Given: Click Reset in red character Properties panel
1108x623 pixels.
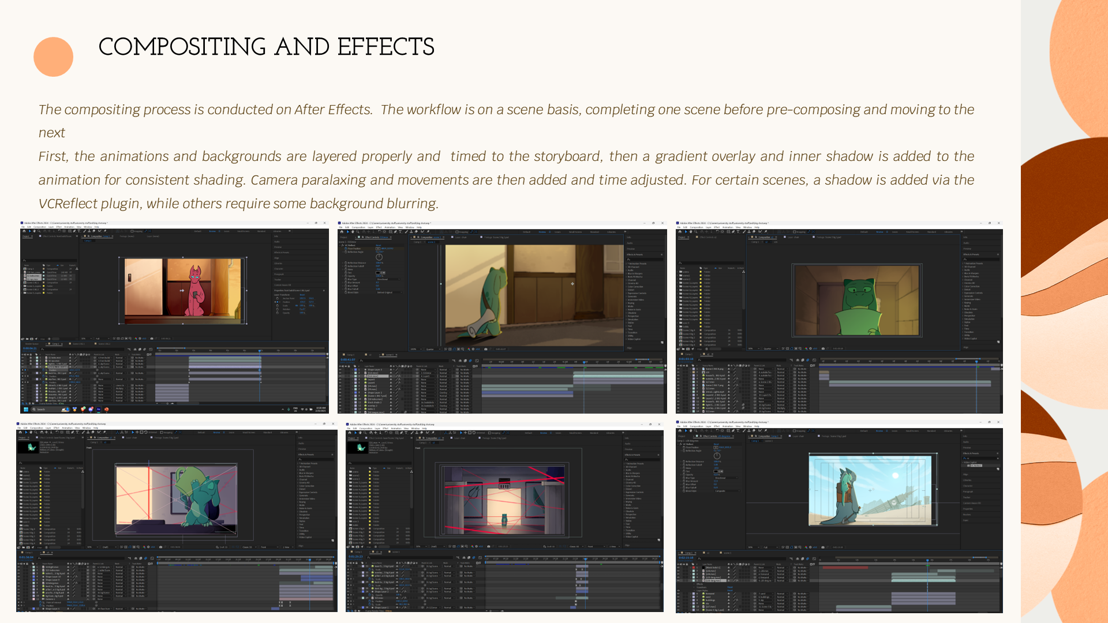Looking at the screenshot, I should tap(302, 295).
